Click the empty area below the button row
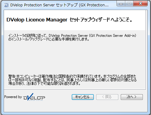 tap(75, 106)
